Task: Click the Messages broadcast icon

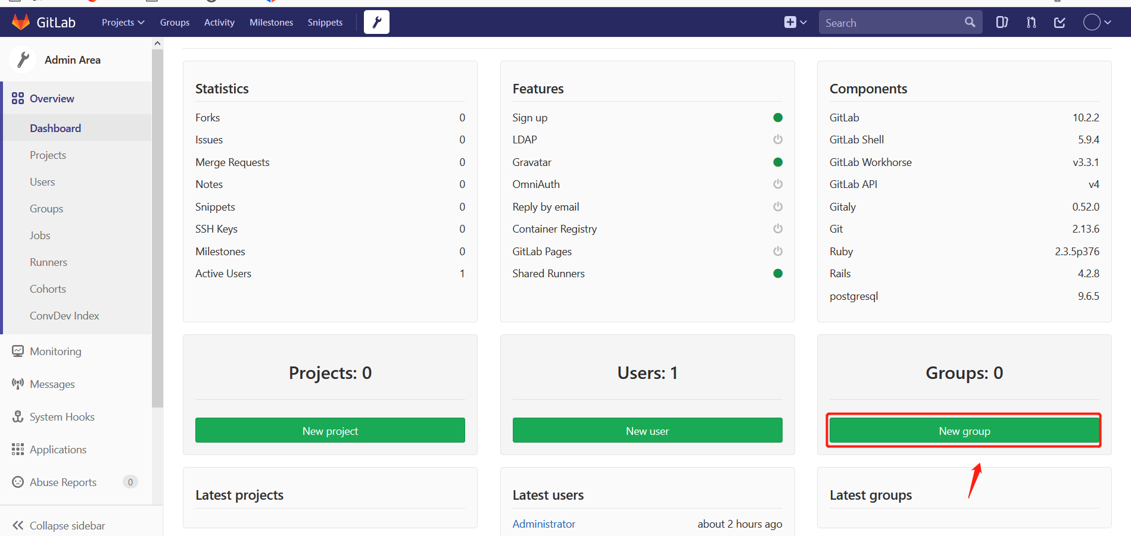Action: (x=18, y=384)
